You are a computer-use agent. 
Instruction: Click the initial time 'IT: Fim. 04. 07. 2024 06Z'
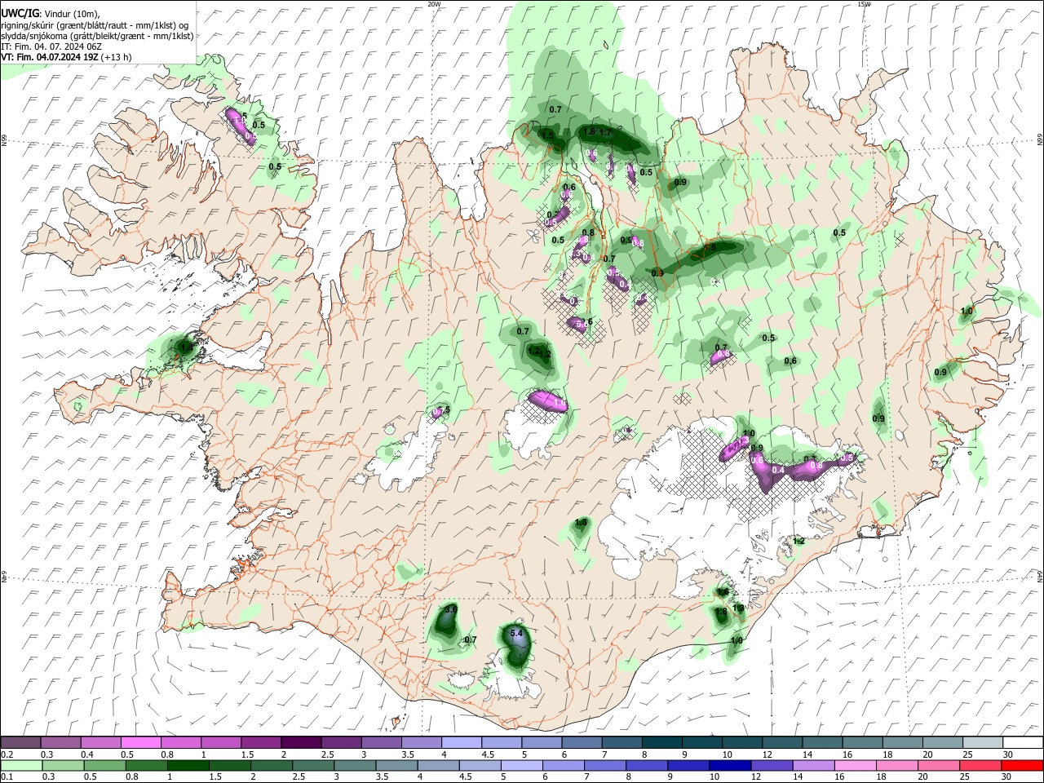(51, 46)
